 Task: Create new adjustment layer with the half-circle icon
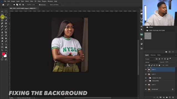pos(164,97)
